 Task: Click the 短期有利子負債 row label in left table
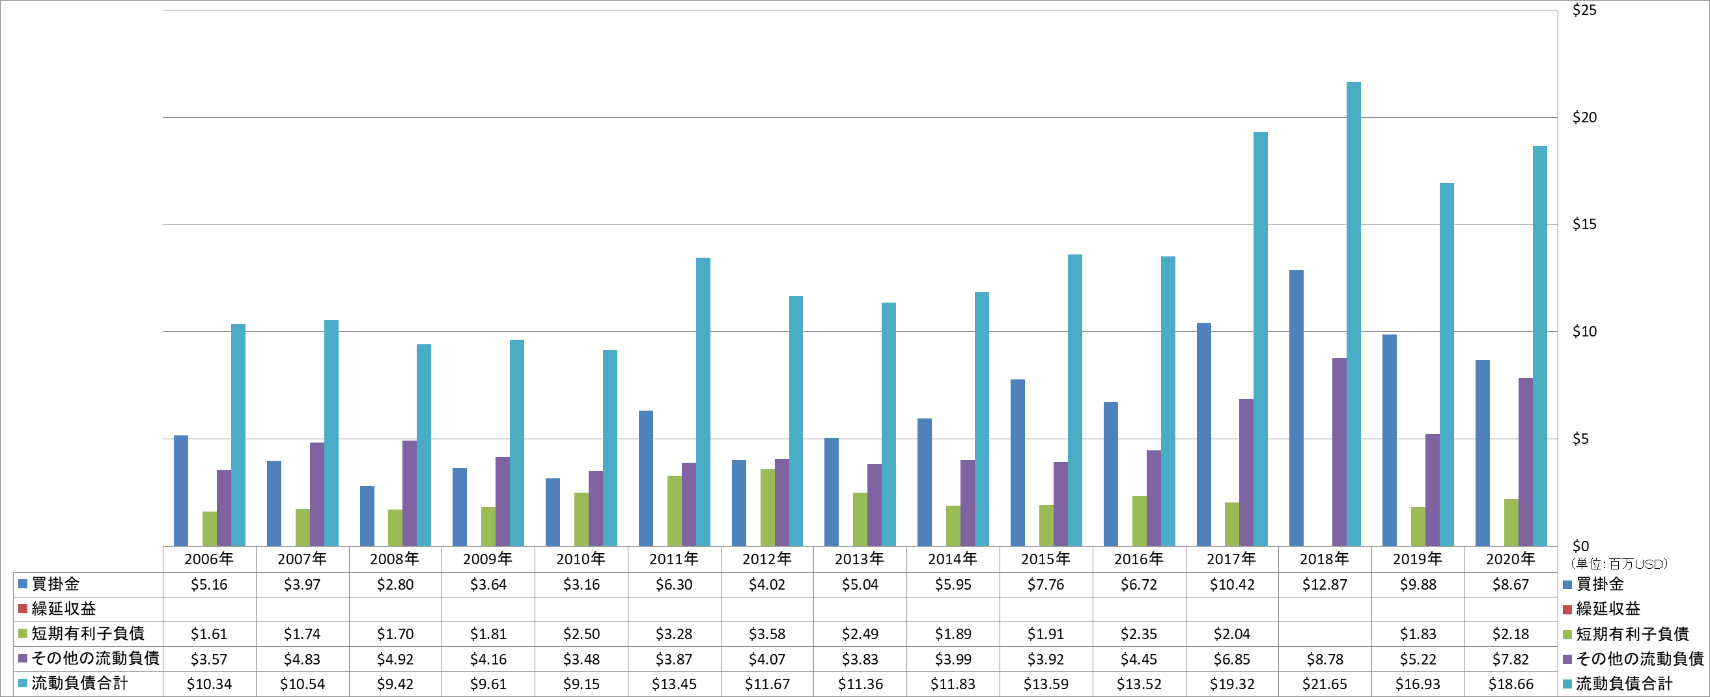click(x=89, y=634)
